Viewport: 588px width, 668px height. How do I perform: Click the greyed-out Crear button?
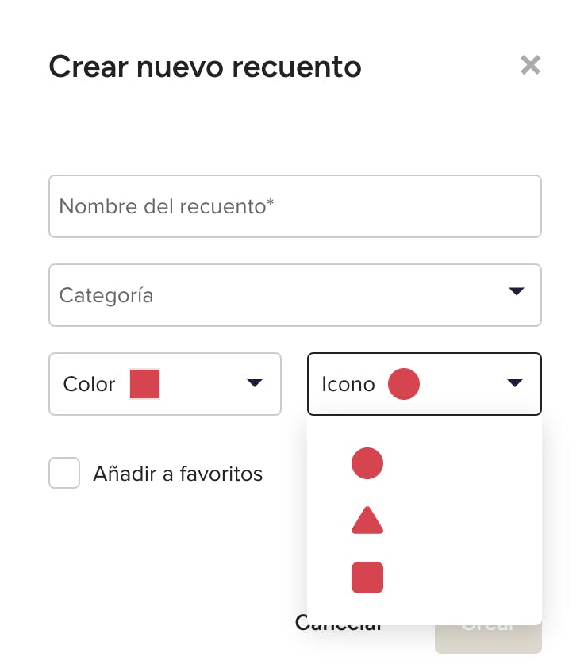click(x=488, y=638)
